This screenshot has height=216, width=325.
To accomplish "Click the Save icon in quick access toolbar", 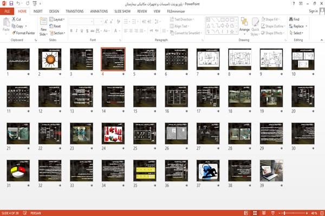I will tap(11, 3).
